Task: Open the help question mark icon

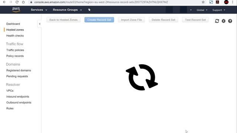Action: (230, 21)
